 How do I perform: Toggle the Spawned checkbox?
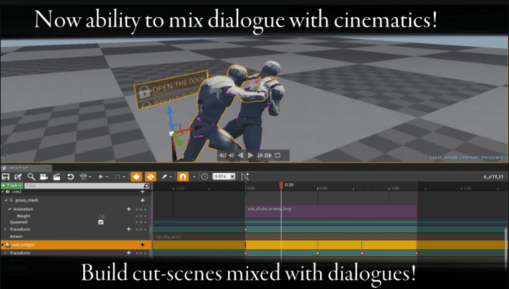click(100, 222)
